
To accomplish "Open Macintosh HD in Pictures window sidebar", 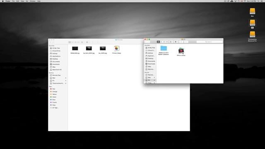I will pos(56,70).
